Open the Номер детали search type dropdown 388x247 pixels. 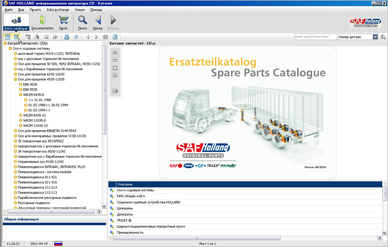(x=375, y=37)
